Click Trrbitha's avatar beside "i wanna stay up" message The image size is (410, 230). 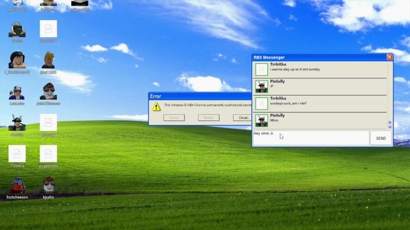tap(261, 70)
